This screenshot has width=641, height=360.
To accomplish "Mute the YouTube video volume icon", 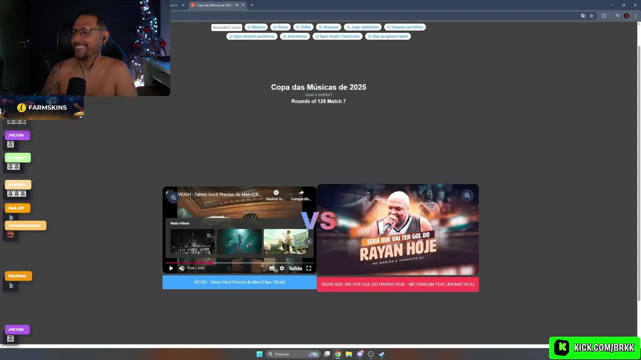I will 181,268.
